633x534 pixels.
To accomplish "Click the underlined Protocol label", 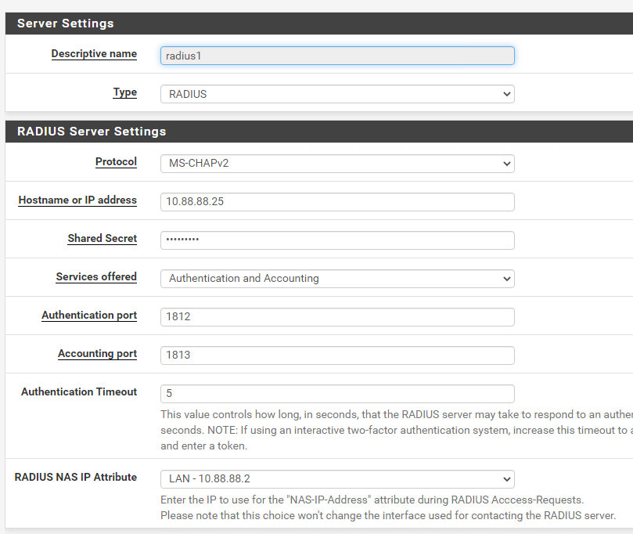I will tap(116, 162).
